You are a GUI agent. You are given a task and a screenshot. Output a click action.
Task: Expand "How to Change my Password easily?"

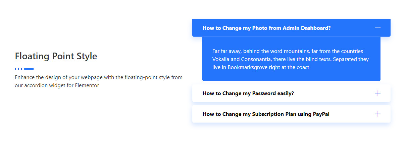click(248, 93)
